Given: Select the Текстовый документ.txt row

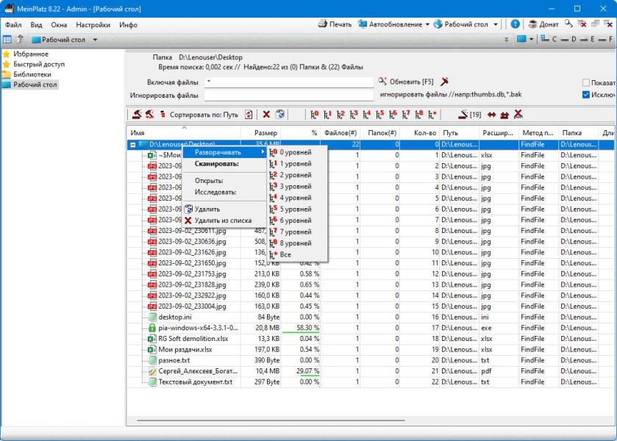Looking at the screenshot, I should 370,382.
